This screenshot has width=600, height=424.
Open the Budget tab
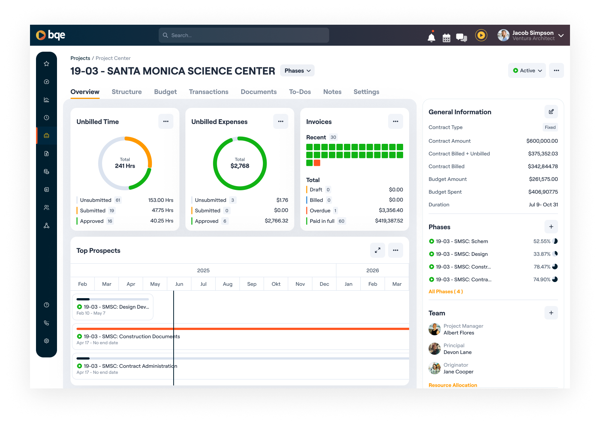point(165,92)
